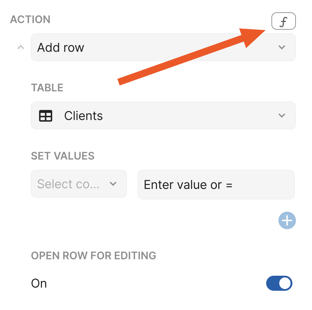
Task: Open the Clients table dropdown
Action: pos(163,115)
